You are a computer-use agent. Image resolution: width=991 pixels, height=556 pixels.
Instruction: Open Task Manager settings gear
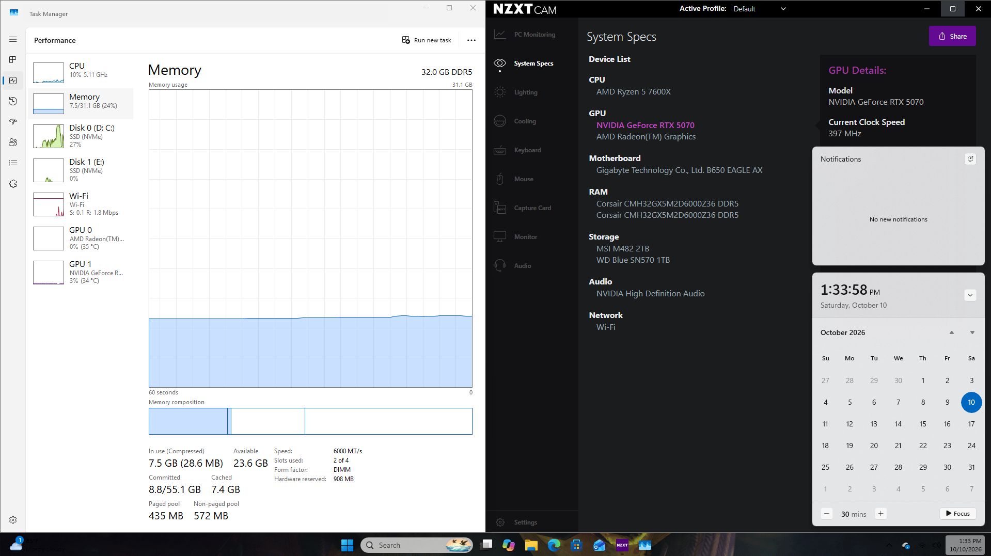(x=13, y=520)
